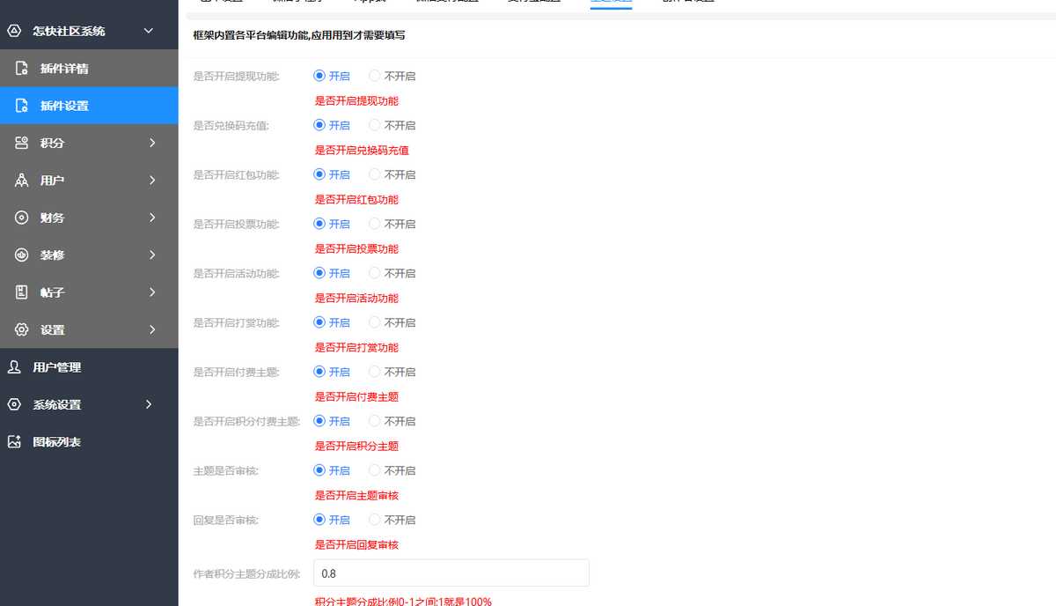Select 不开启 for 是否开启积分付费主题
This screenshot has width=1056, height=606.
[x=392, y=421]
